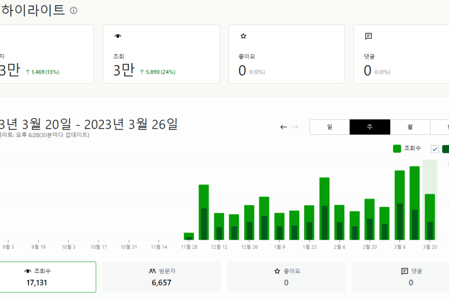Click the comment icon in 댓글 card
The height and width of the screenshot is (299, 449).
pos(368,36)
